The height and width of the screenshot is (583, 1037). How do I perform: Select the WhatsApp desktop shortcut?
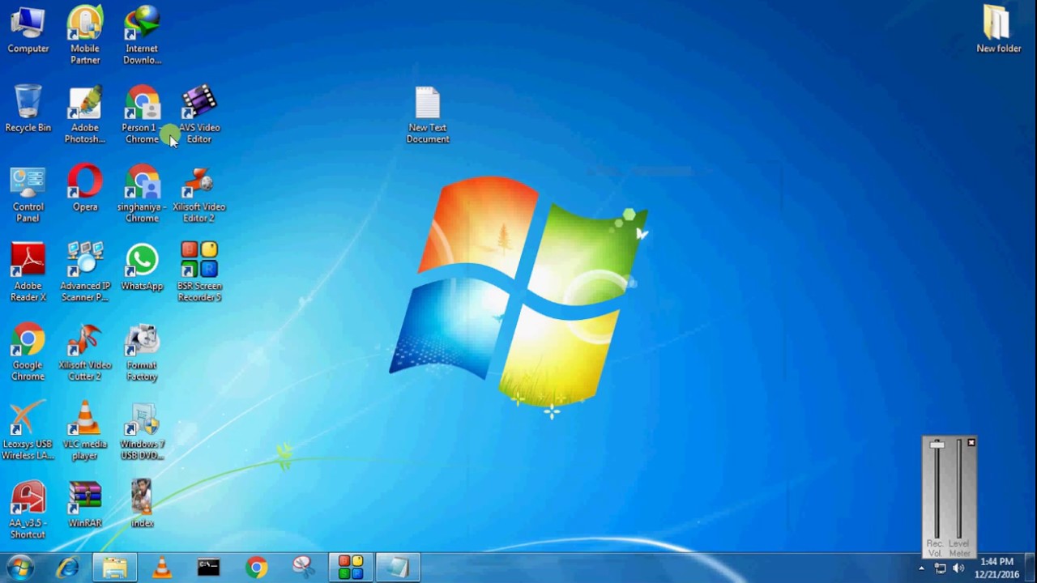(142, 268)
